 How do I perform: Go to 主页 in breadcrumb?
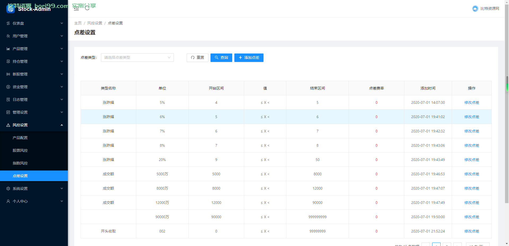click(x=78, y=23)
